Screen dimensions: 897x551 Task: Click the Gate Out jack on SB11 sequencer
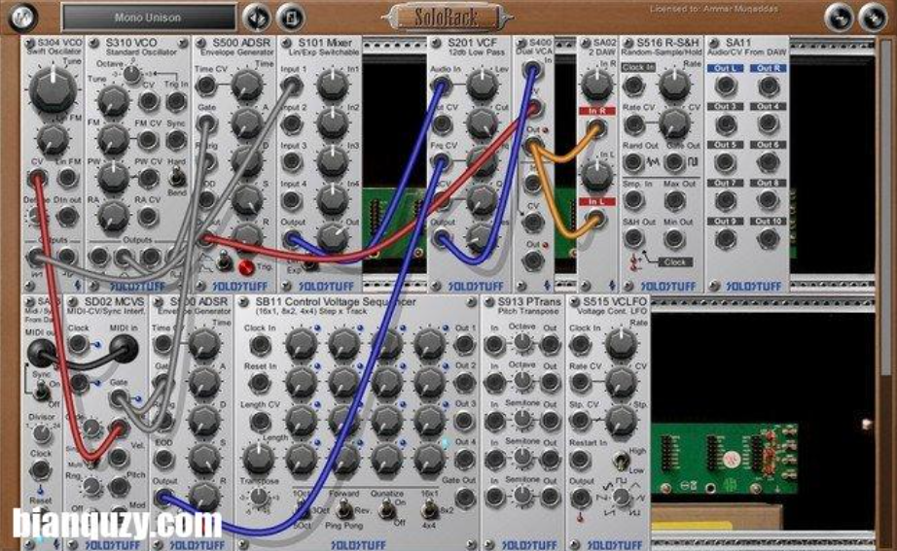[464, 498]
